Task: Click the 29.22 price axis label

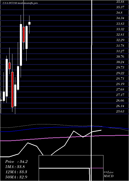Action: coord(120,73)
